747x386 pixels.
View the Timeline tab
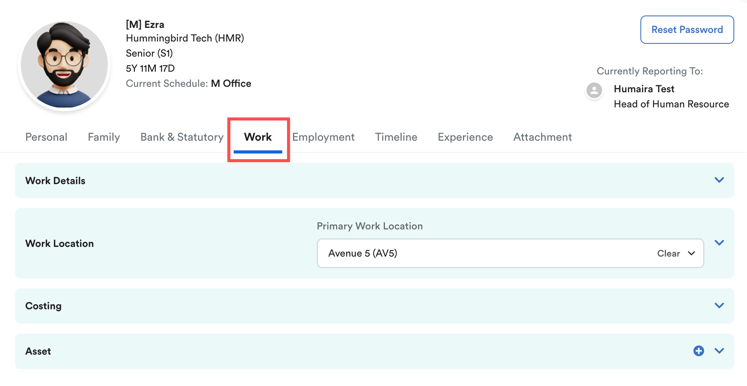tap(396, 137)
